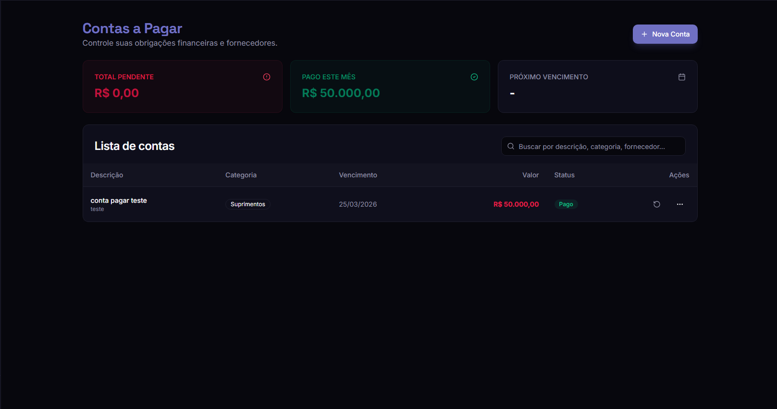This screenshot has height=409, width=777.
Task: Click the R$ 50.000,00 value in the row
Action: pos(516,204)
